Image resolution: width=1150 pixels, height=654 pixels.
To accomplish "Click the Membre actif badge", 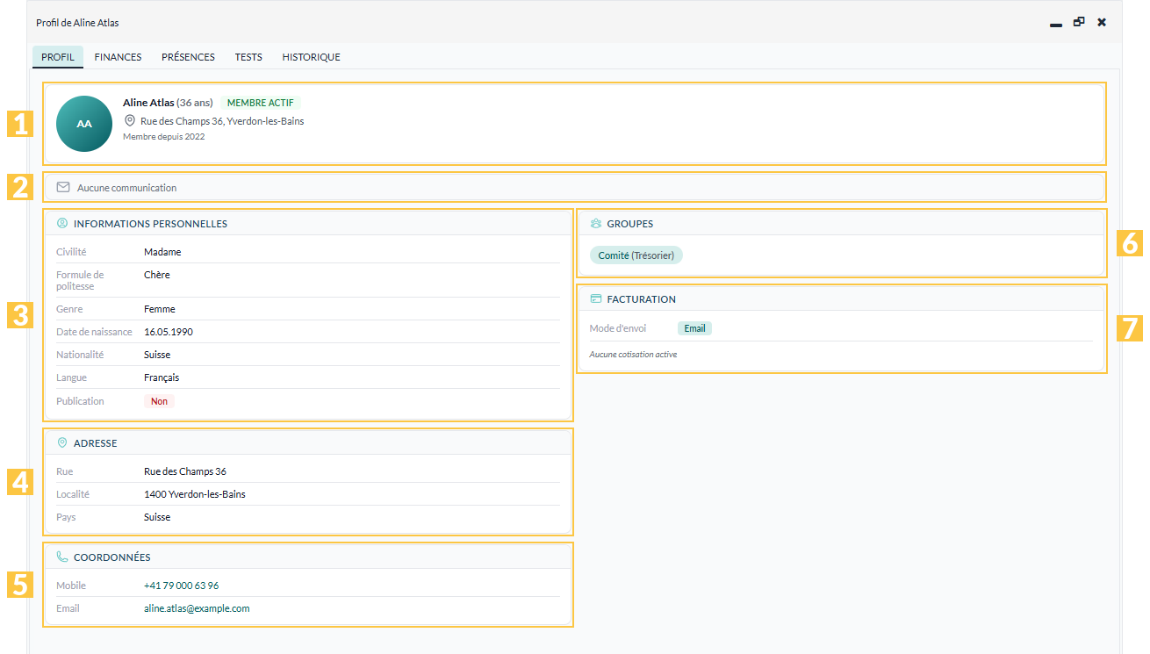I will click(261, 103).
